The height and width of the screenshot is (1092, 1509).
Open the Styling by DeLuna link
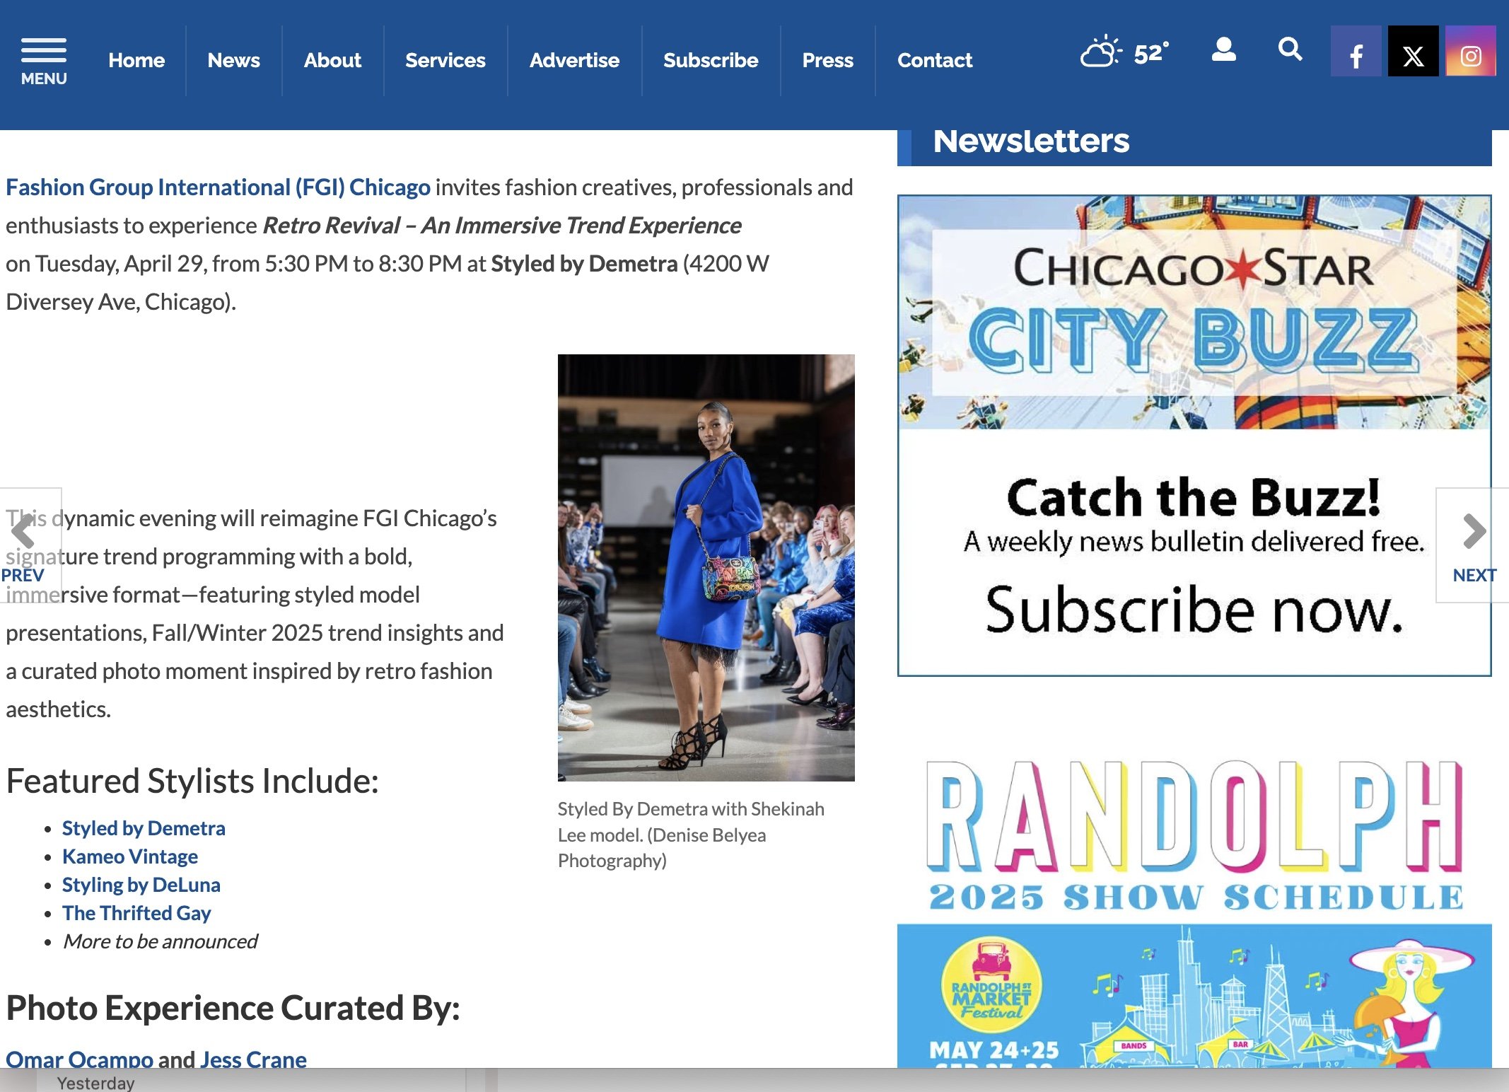141,885
